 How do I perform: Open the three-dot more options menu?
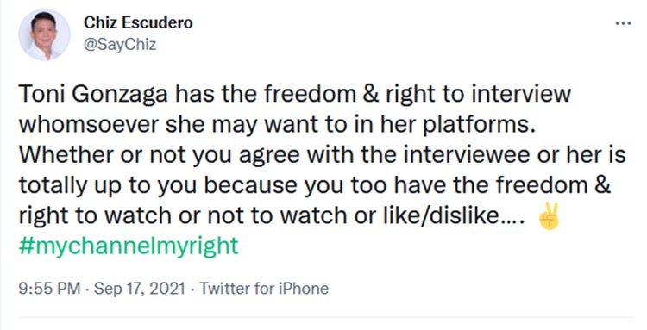pos(623,23)
